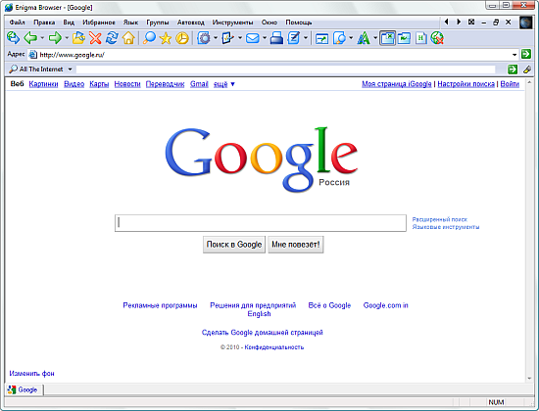Open History with the clock icon
Screen dimensions: 539x411
pyautogui.click(x=182, y=38)
